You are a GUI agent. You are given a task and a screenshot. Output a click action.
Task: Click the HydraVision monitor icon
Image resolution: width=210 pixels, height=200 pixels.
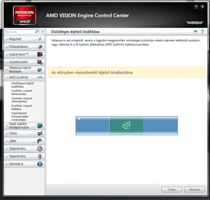pyautogui.click(x=40, y=55)
